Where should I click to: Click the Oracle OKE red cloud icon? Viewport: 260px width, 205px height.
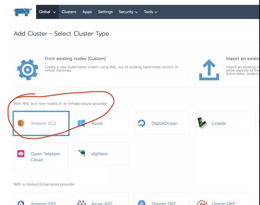click(202, 203)
